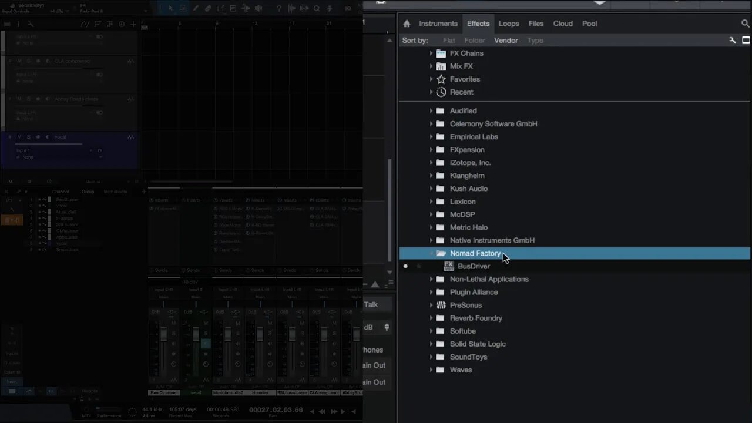Switch to the Files browser tab
The image size is (752, 423).
pos(536,23)
